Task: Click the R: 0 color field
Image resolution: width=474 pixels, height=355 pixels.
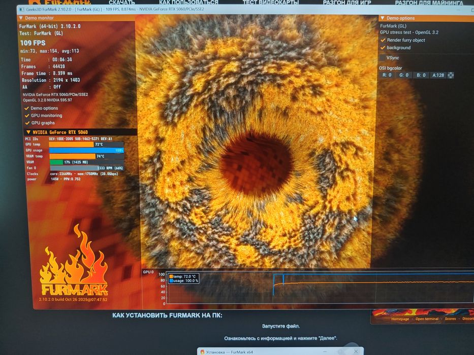Action: 387,75
